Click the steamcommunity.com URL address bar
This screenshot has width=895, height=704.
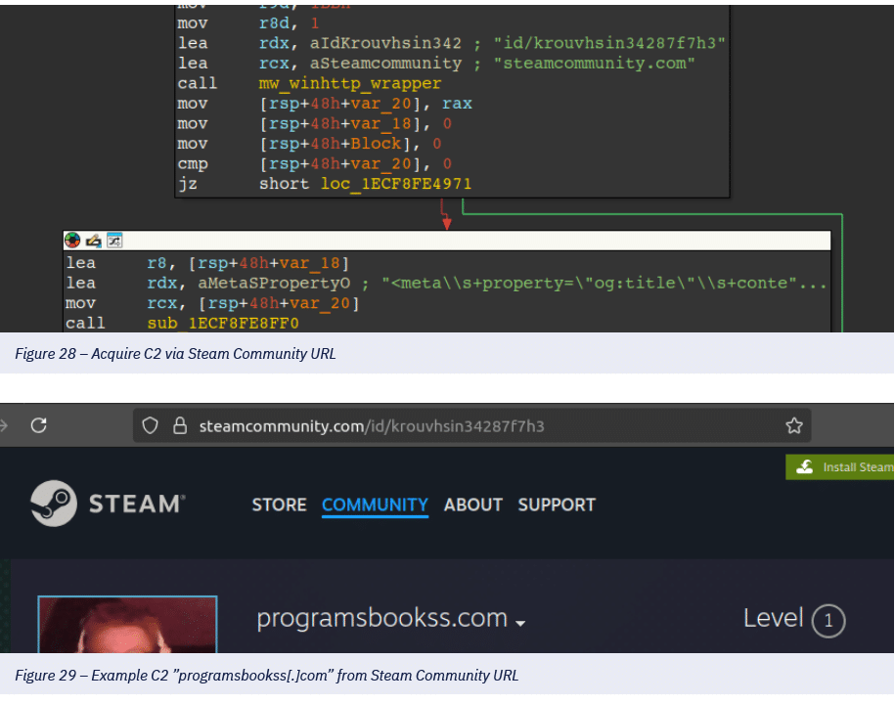(470, 426)
